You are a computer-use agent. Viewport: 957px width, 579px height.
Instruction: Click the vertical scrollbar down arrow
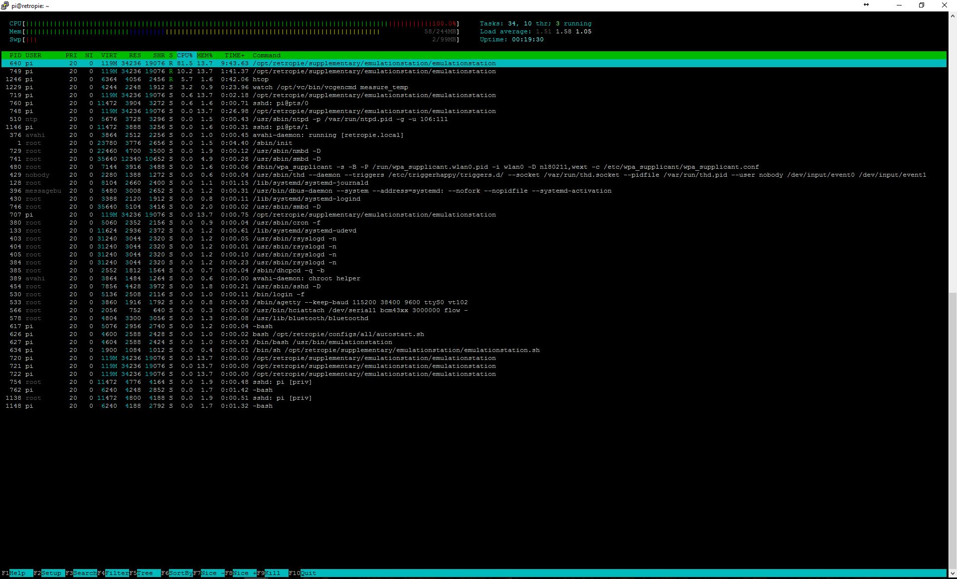tap(953, 574)
